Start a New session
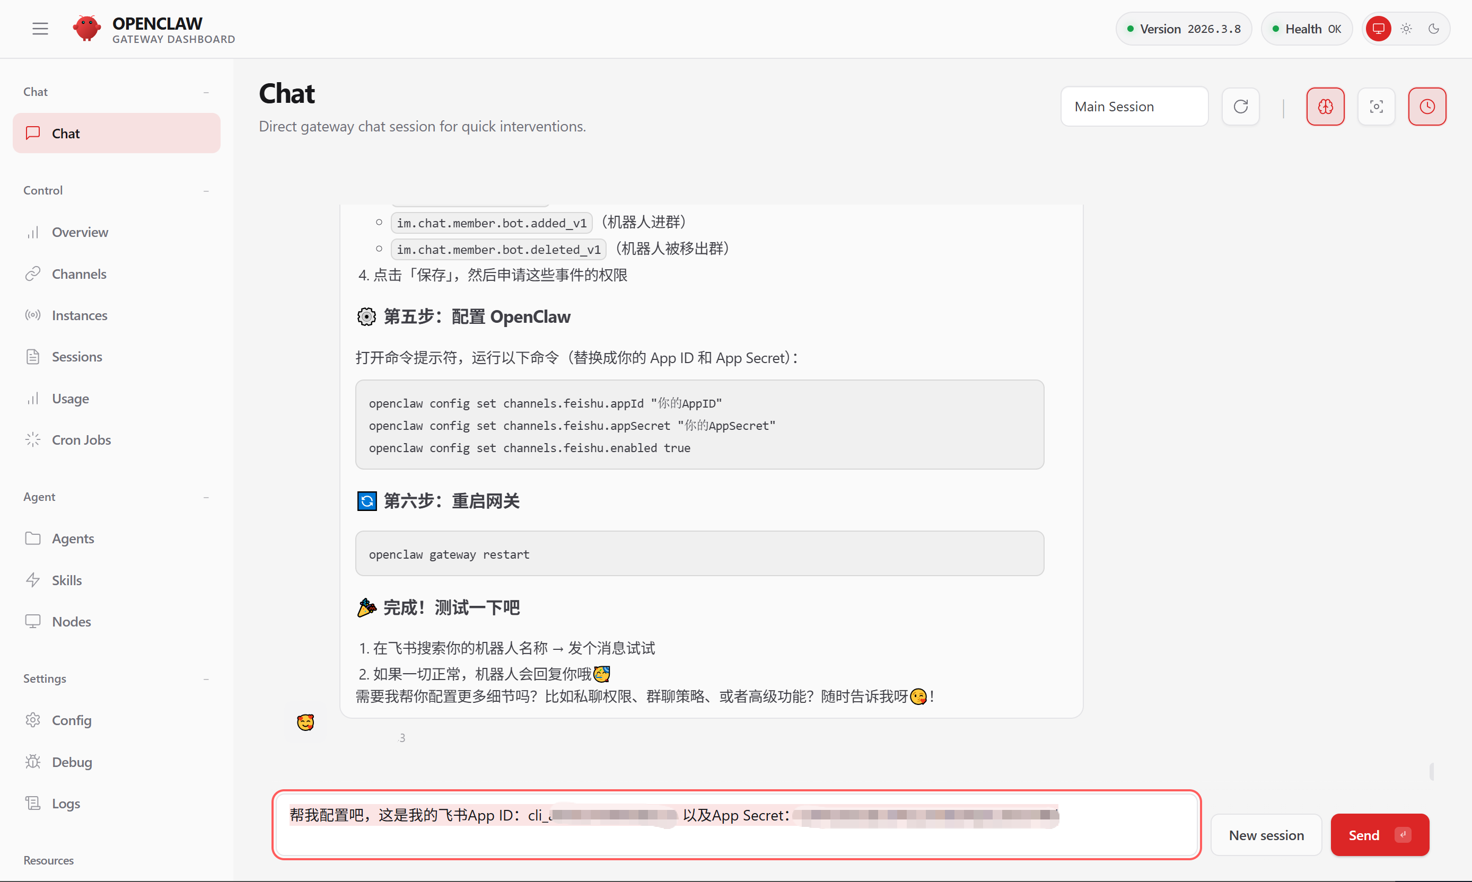This screenshot has width=1472, height=882. (x=1266, y=834)
